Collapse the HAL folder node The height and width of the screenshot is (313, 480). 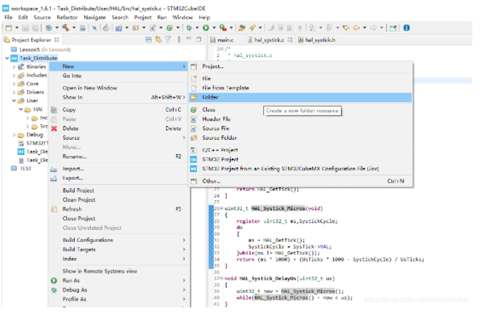click(20, 109)
